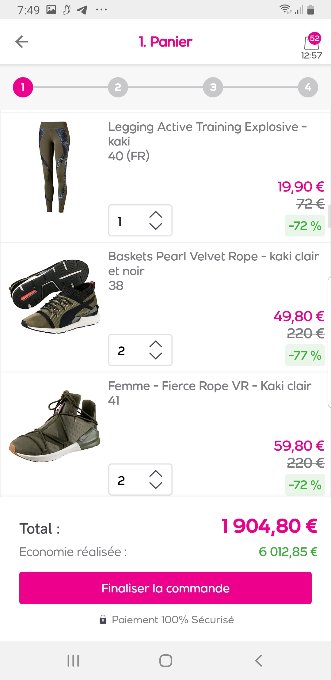Open the Pearl Velvet Rope sneakers image
The image size is (331, 680).
pyautogui.click(x=55, y=296)
